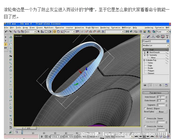The image size is (176, 139).
Task: Click the Undo arrow icon
Action: [6, 32]
